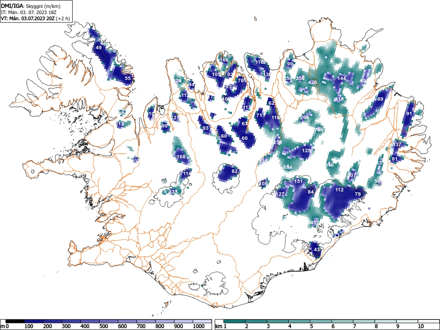Select the 91 value on the east coast
Screen dimensions: 440x330
click(409, 114)
